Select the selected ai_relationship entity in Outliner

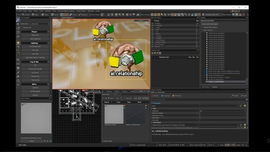(x=216, y=81)
